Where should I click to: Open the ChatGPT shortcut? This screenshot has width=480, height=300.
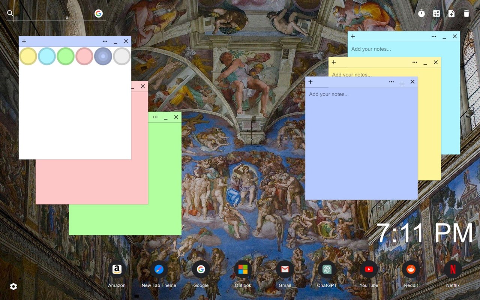pyautogui.click(x=327, y=269)
